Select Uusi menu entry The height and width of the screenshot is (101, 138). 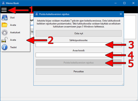tap(15, 17)
